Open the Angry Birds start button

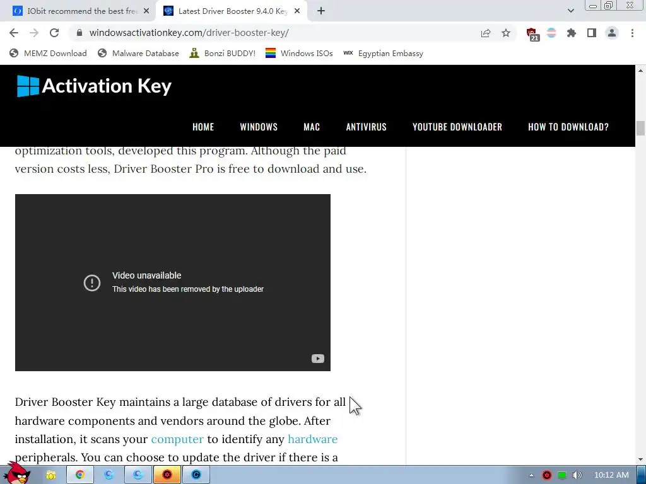tap(16, 473)
